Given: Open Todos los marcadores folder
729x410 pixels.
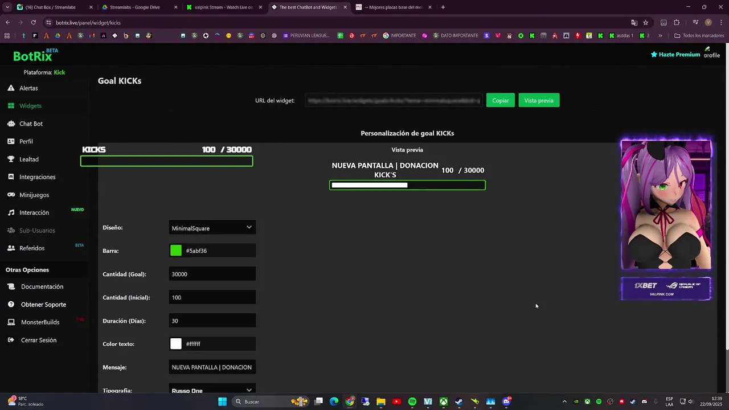Looking at the screenshot, I should [x=699, y=36].
